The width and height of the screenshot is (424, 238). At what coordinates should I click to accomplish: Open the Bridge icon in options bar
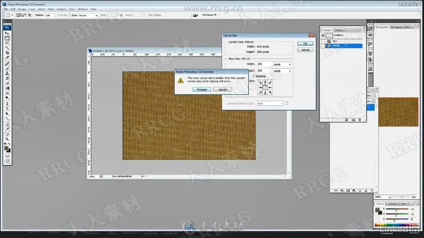(x=195, y=15)
